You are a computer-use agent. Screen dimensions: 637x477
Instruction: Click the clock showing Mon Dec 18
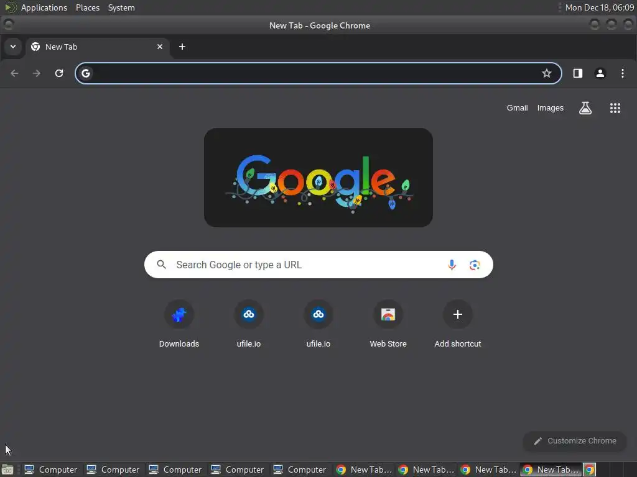pyautogui.click(x=599, y=7)
